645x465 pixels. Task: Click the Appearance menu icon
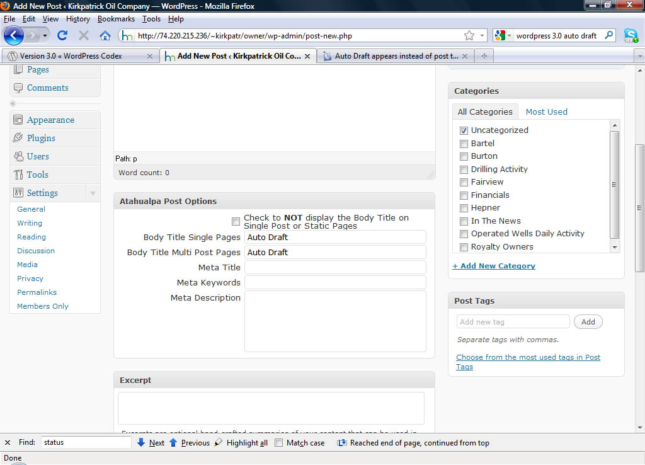[x=18, y=120]
